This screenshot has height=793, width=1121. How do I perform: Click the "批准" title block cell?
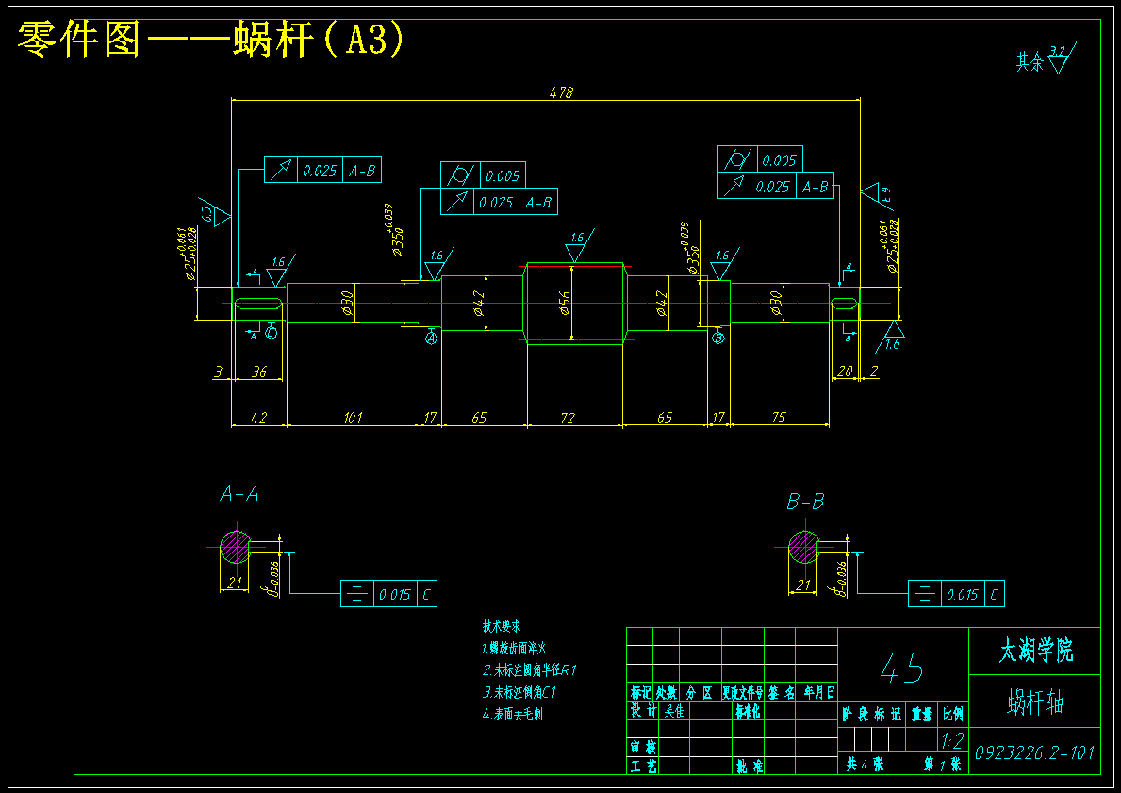(x=749, y=766)
